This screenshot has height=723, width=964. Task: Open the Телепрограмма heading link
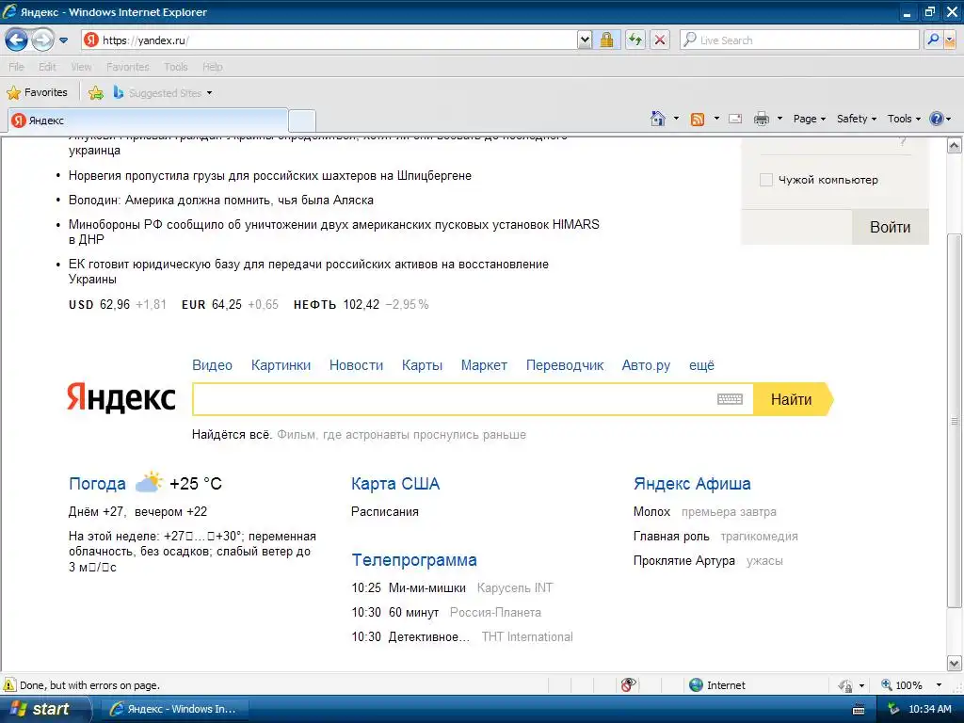(414, 560)
